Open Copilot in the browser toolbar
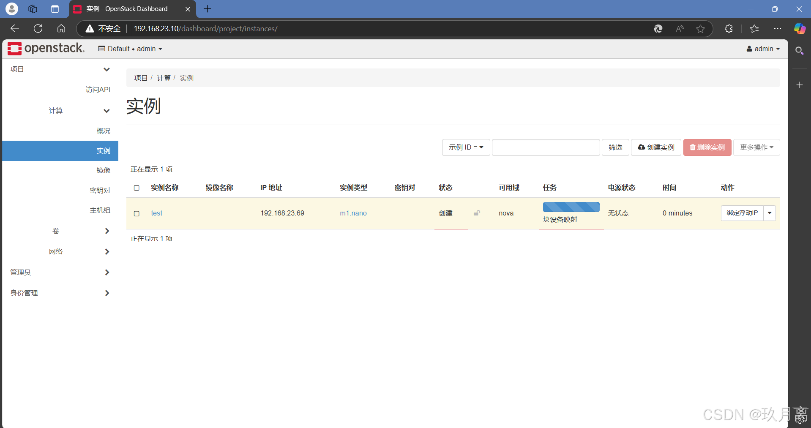811x428 pixels. [799, 29]
